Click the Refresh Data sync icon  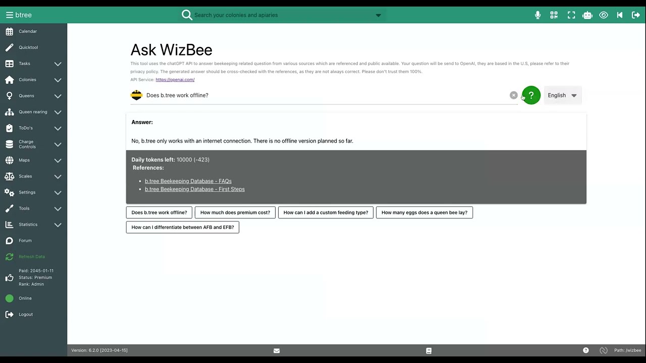pos(9,257)
